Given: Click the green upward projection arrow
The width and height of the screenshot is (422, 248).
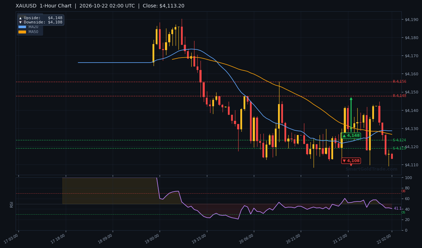Looking at the screenshot, I should [x=351, y=115].
